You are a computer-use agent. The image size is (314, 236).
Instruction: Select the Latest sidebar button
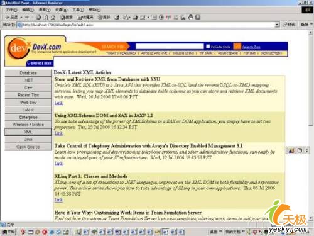click(x=28, y=110)
